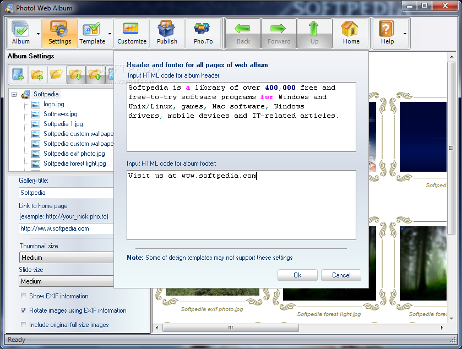The height and width of the screenshot is (349, 462).
Task: Go to Home in the toolbar
Action: point(351,33)
